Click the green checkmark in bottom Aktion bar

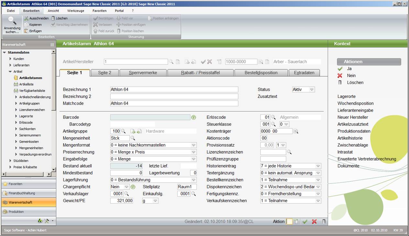click(x=305, y=221)
